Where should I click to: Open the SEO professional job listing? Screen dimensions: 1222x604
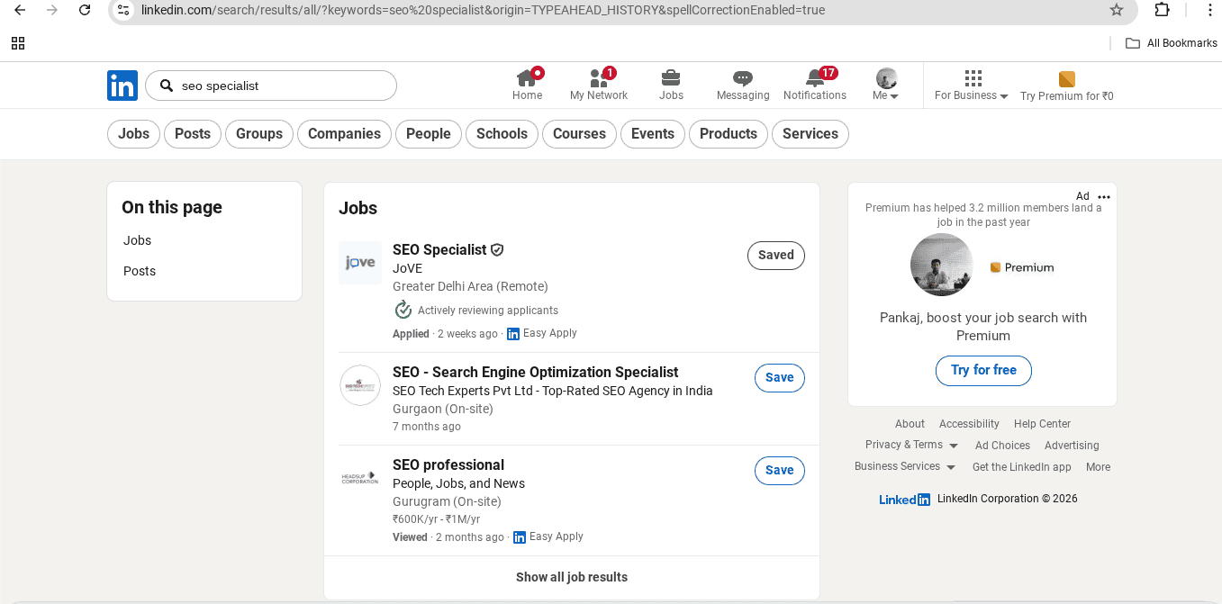pyautogui.click(x=448, y=464)
